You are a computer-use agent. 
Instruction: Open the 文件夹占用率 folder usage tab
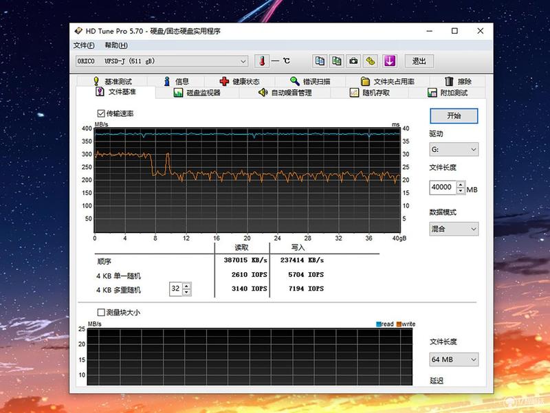click(388, 81)
